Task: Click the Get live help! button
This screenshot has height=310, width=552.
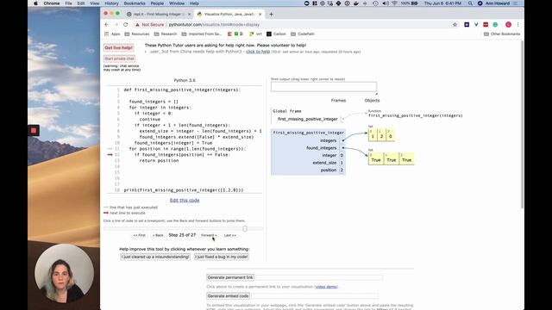Action: coord(119,48)
